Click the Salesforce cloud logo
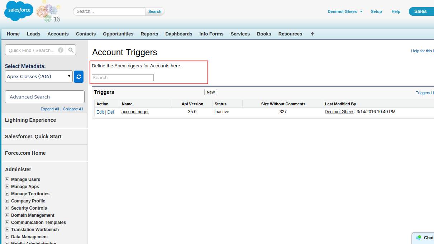Image resolution: width=434 pixels, height=244 pixels. 19,11
